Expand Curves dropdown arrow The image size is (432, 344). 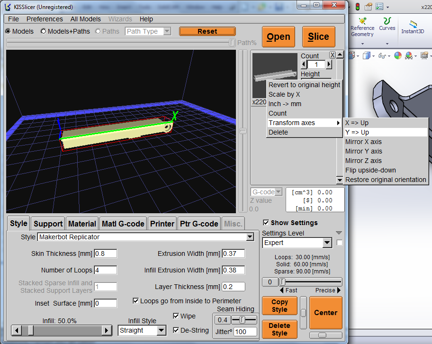pos(387,44)
